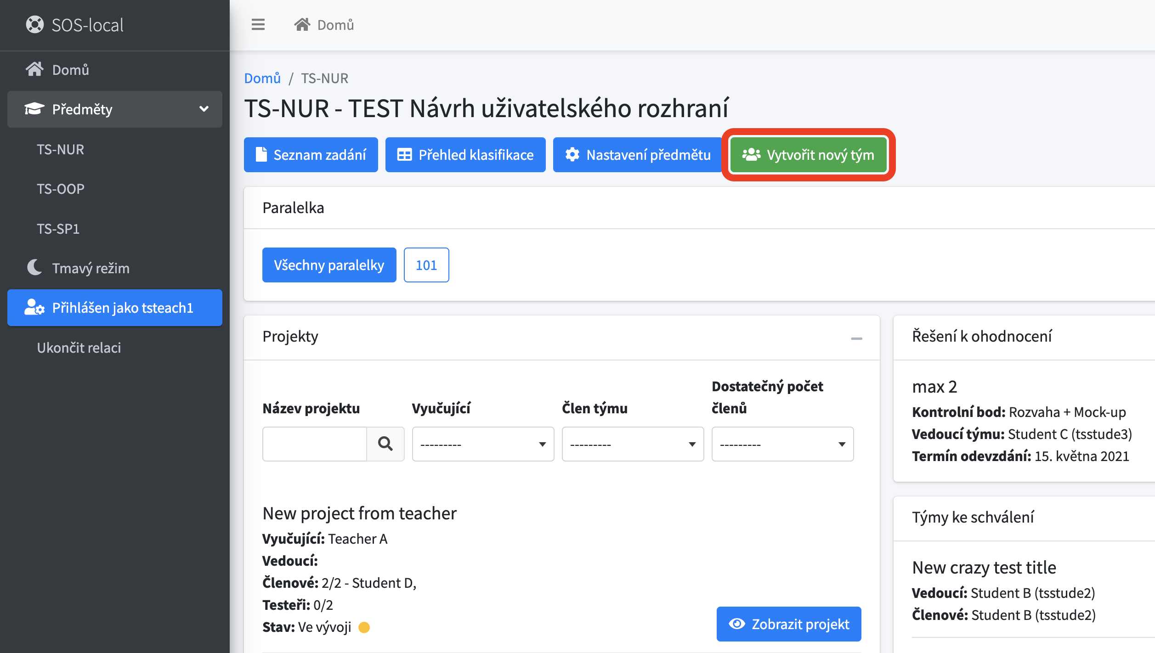Click the hamburger menu icon
The height and width of the screenshot is (653, 1155).
point(258,25)
